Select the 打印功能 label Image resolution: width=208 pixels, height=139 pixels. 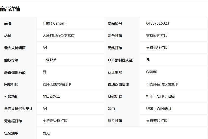[x=11, y=97]
